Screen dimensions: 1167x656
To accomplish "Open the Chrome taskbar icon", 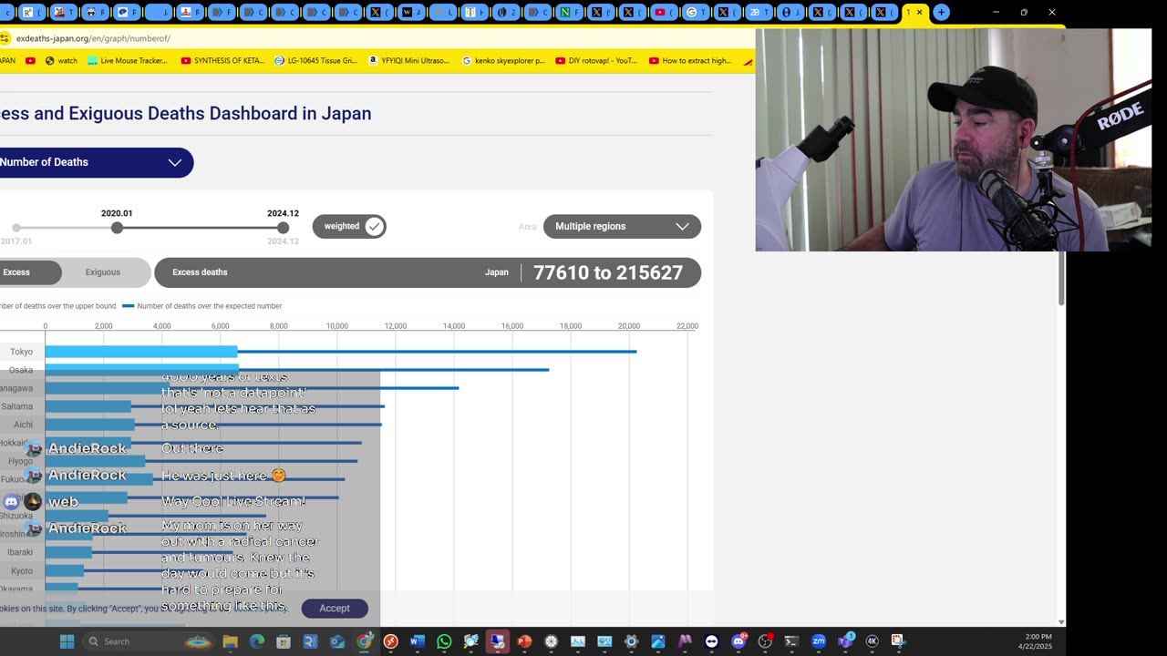I will coord(364,641).
